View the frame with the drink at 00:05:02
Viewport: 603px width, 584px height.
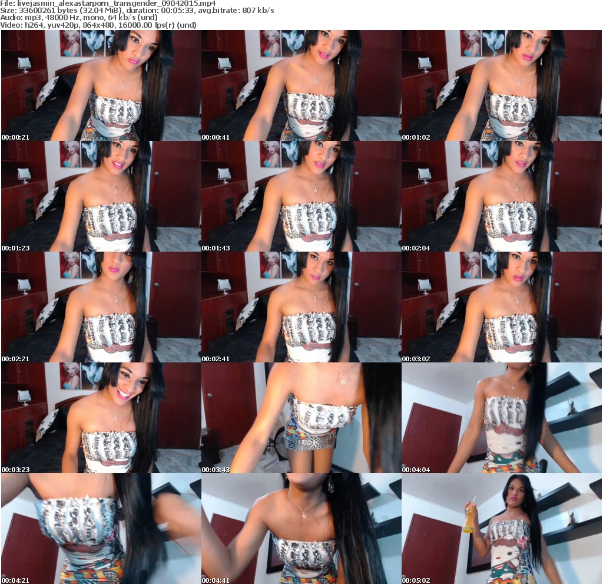pos(502,529)
